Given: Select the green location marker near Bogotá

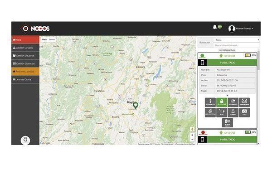Looking at the screenshot, I should (135, 105).
